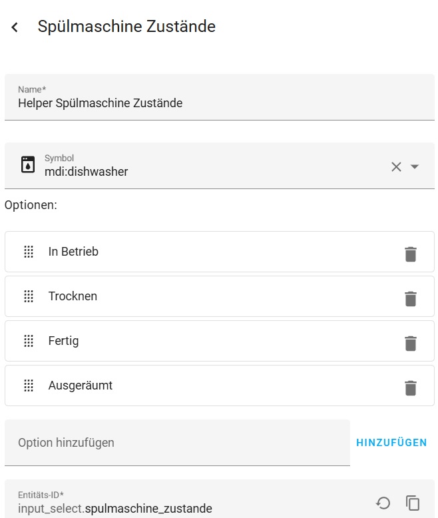Reset the entity ID to default
Screen dimensions: 438x518
click(383, 503)
